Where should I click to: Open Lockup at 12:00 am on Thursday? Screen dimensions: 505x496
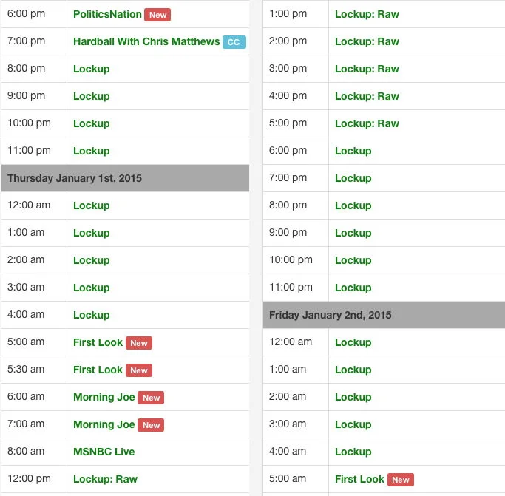pyautogui.click(x=92, y=205)
